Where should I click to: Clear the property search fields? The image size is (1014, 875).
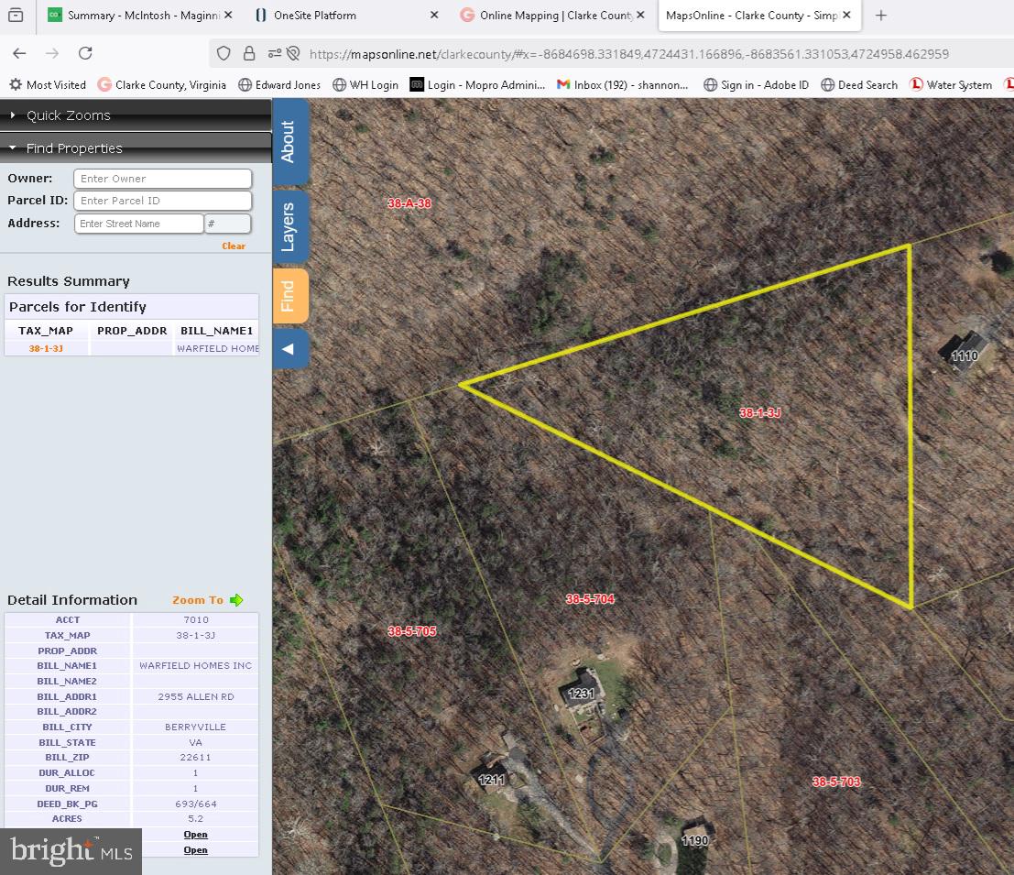(233, 246)
